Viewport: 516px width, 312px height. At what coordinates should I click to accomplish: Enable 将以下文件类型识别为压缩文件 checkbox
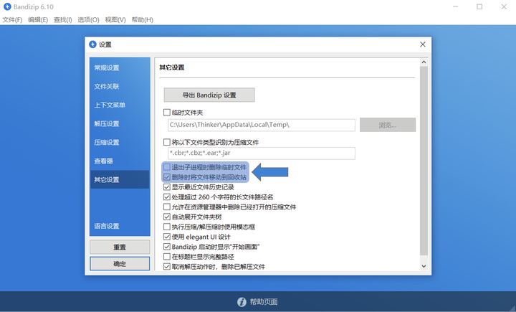pyautogui.click(x=167, y=142)
